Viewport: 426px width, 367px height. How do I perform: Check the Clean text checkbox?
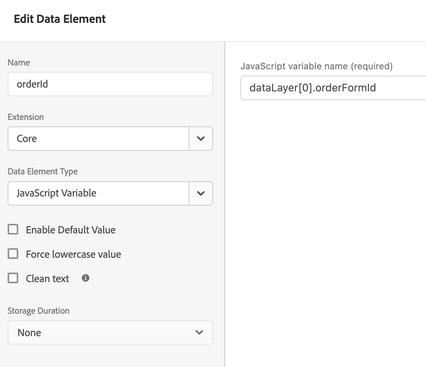[x=13, y=278]
